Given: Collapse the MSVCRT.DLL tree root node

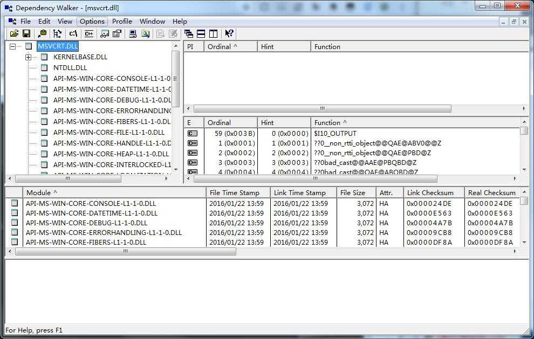Looking at the screenshot, I should pos(12,46).
